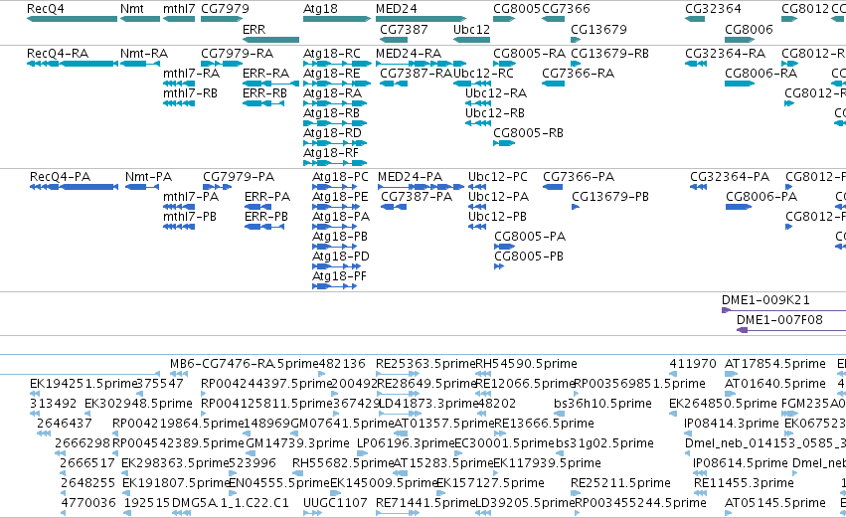Open the CG8006 gene label
The width and height of the screenshot is (846, 518).
coord(749,29)
